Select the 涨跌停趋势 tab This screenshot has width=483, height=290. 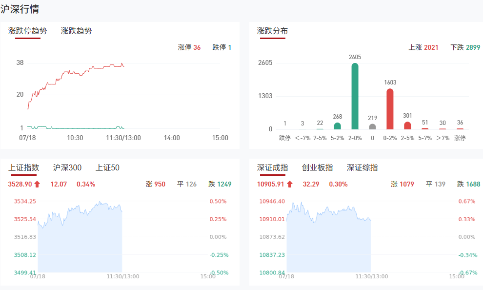[28, 31]
